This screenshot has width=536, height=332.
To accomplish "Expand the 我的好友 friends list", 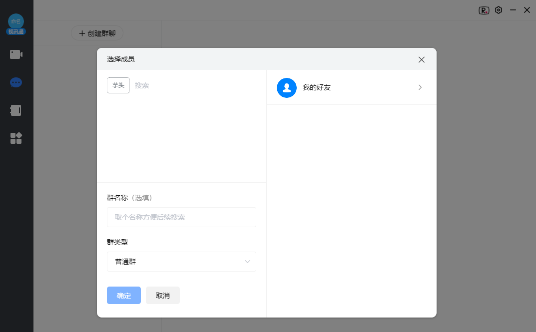I will [x=420, y=87].
